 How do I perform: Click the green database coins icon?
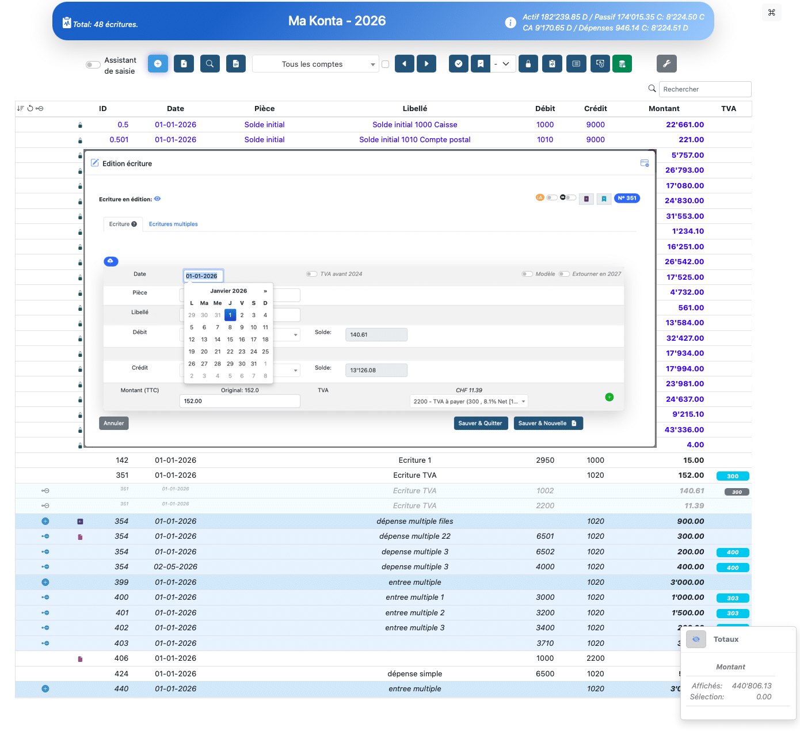tap(622, 64)
